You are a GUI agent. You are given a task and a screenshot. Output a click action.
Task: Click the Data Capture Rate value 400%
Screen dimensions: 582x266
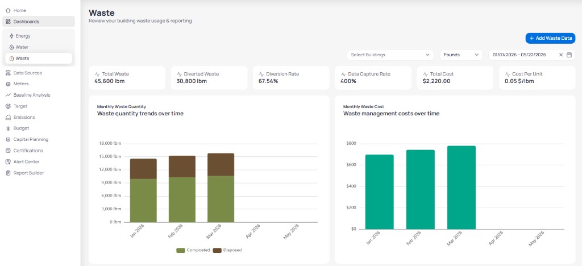(x=348, y=81)
